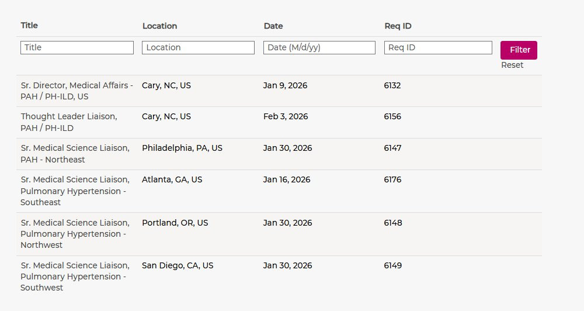Focus the Location filter input
The height and width of the screenshot is (311, 584).
[x=198, y=47]
